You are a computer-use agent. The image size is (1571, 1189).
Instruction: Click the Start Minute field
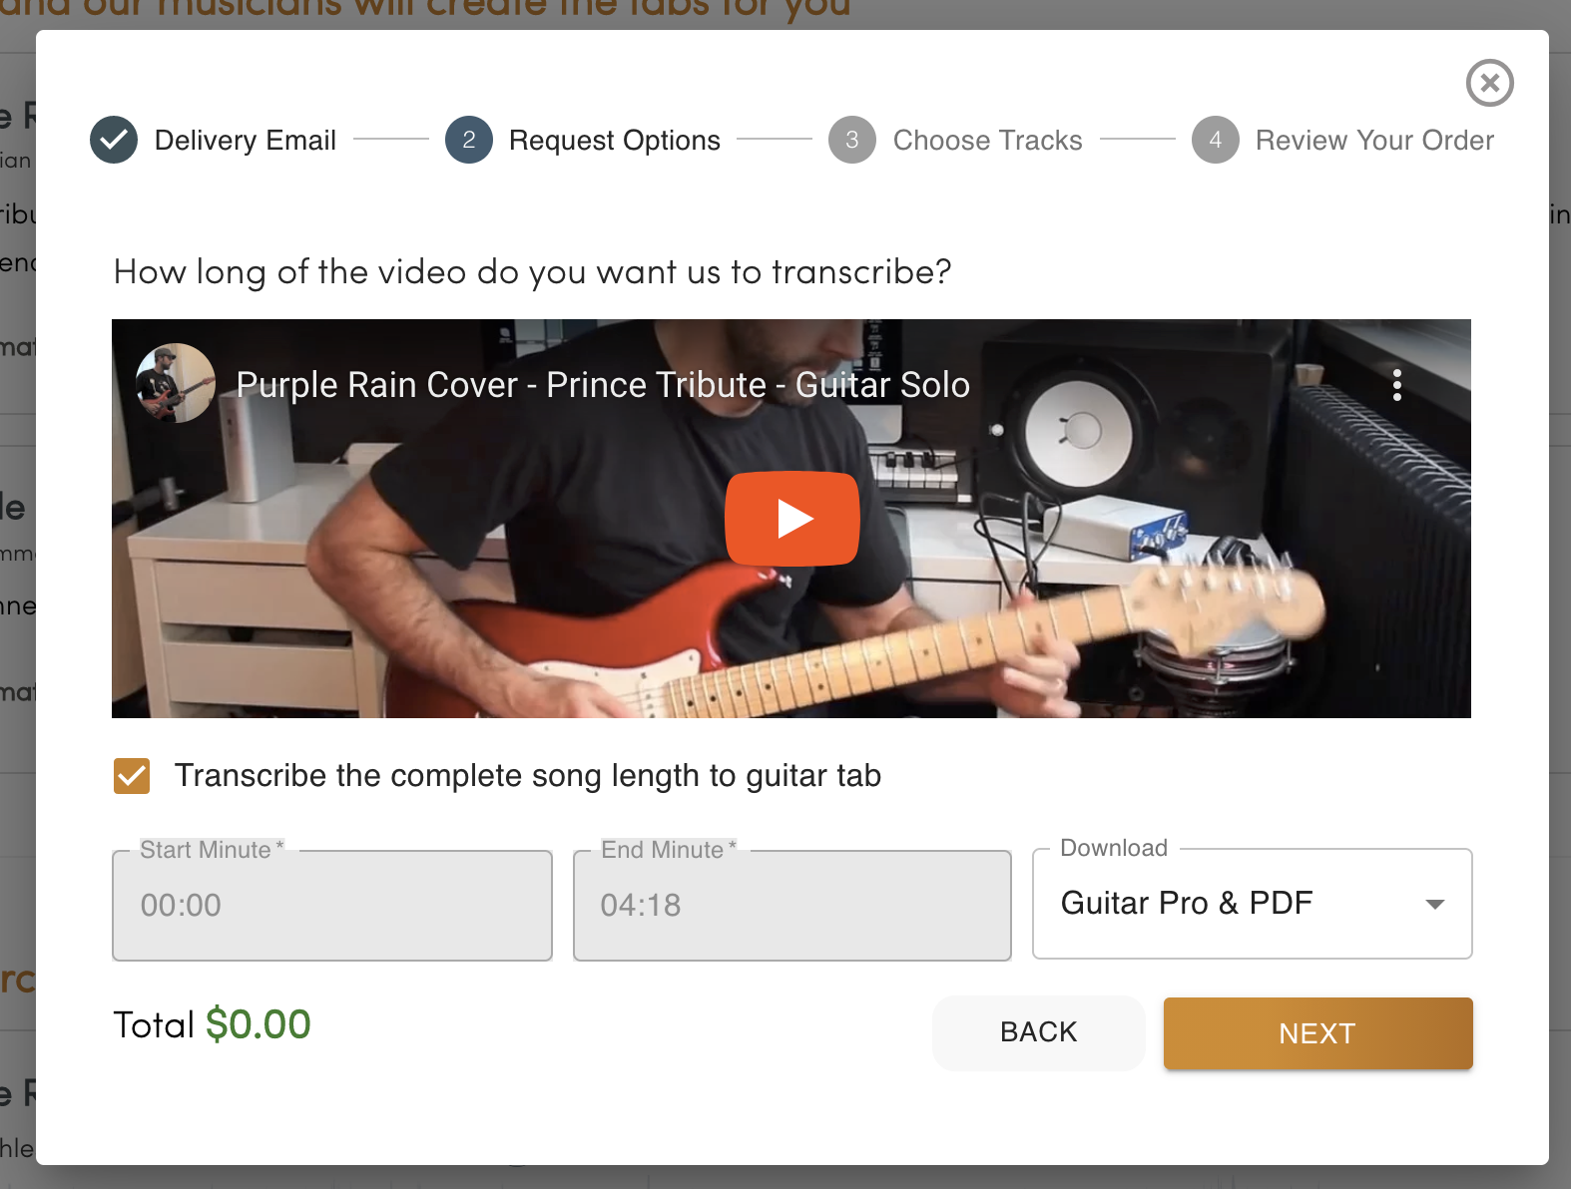pos(332,905)
